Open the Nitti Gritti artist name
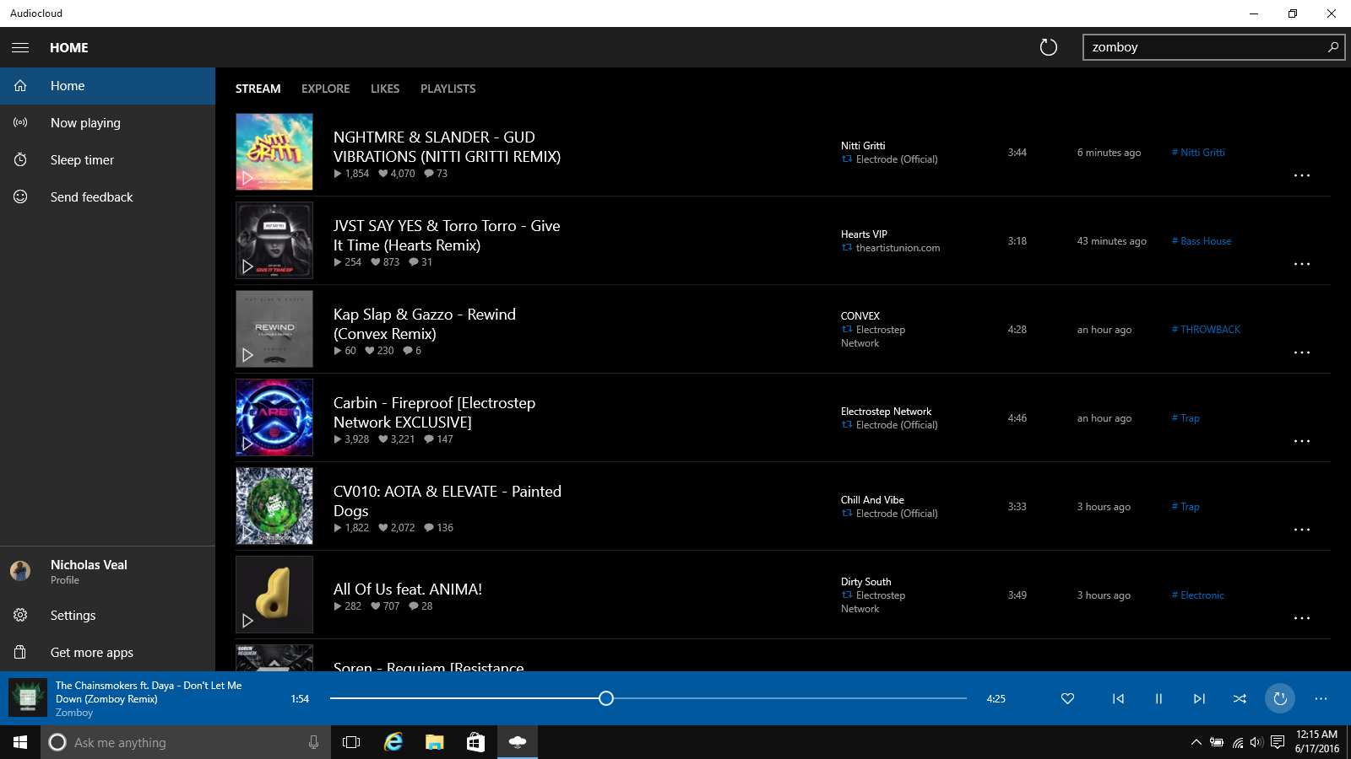This screenshot has height=759, width=1351. pos(863,146)
